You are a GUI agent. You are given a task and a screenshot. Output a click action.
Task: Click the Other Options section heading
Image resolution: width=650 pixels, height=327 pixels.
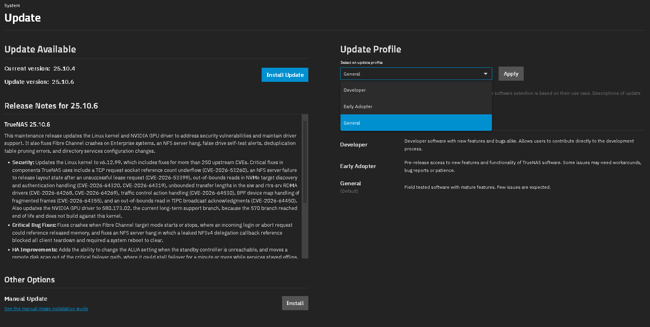point(29,280)
